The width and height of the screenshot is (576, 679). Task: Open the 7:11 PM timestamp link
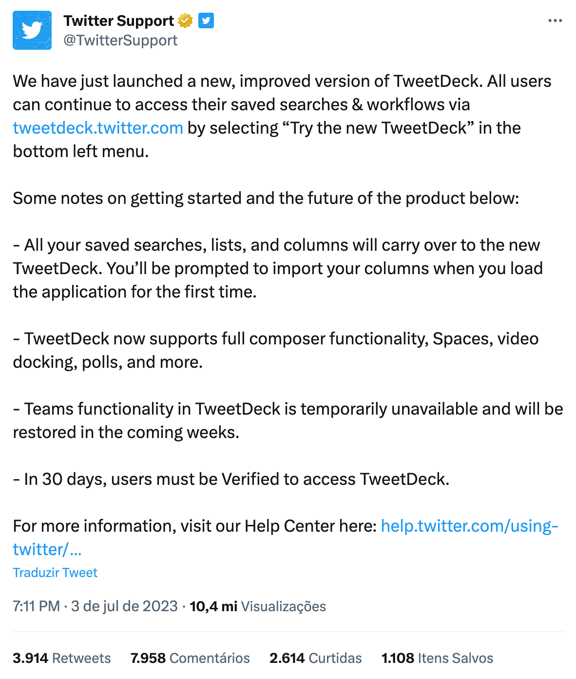(x=37, y=606)
